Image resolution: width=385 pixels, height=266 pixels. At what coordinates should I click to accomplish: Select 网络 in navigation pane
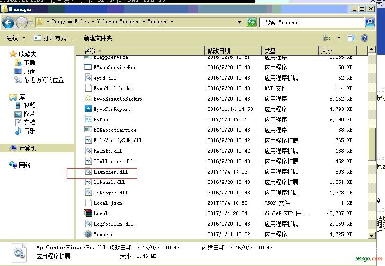(x=25, y=165)
